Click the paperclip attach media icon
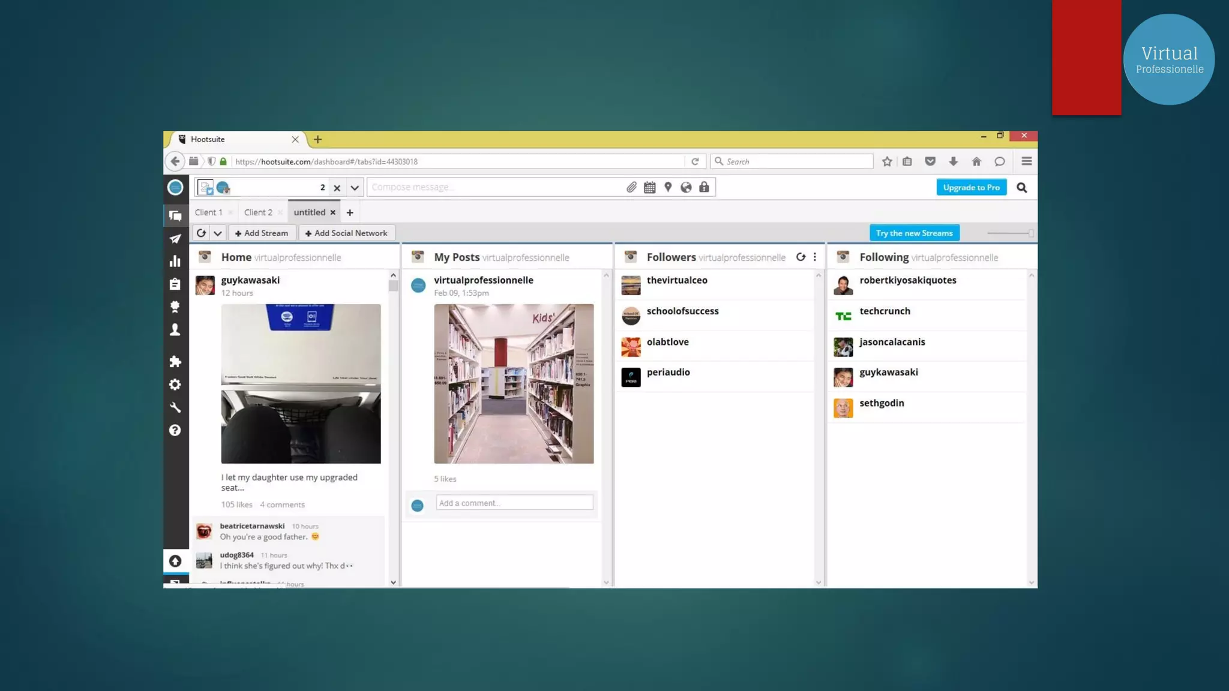 pos(631,188)
